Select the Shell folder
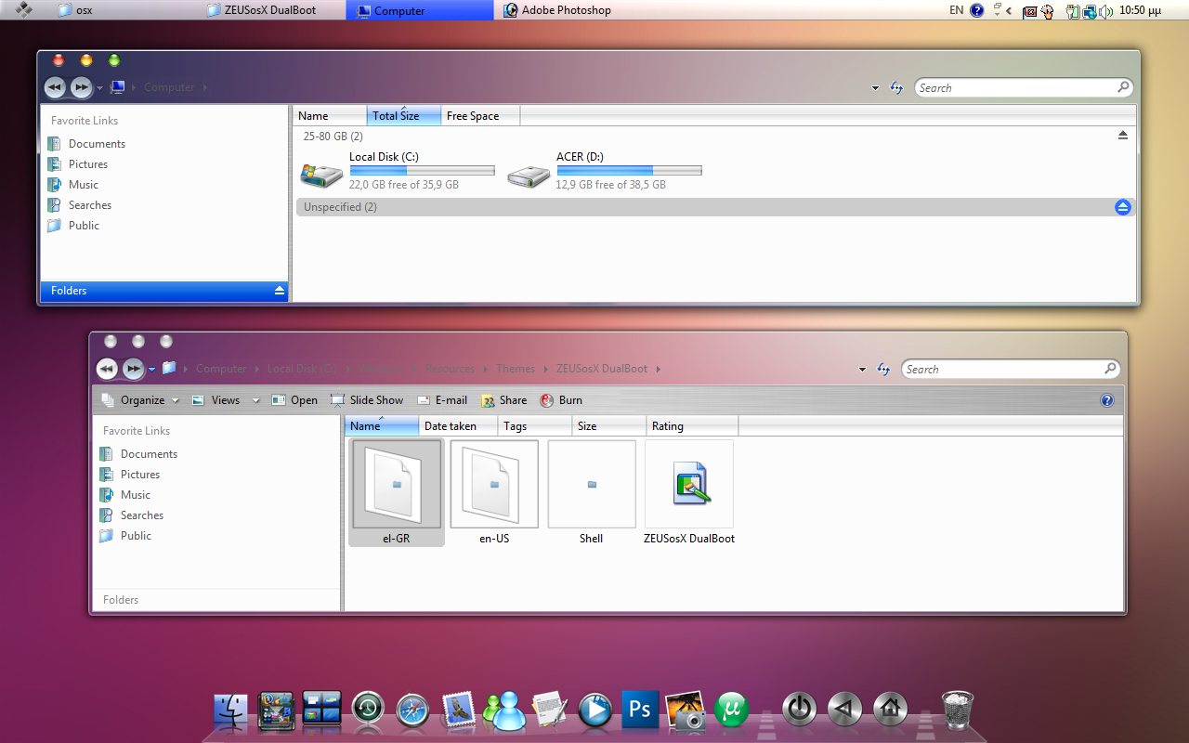Viewport: 1189px width, 743px height. (592, 485)
